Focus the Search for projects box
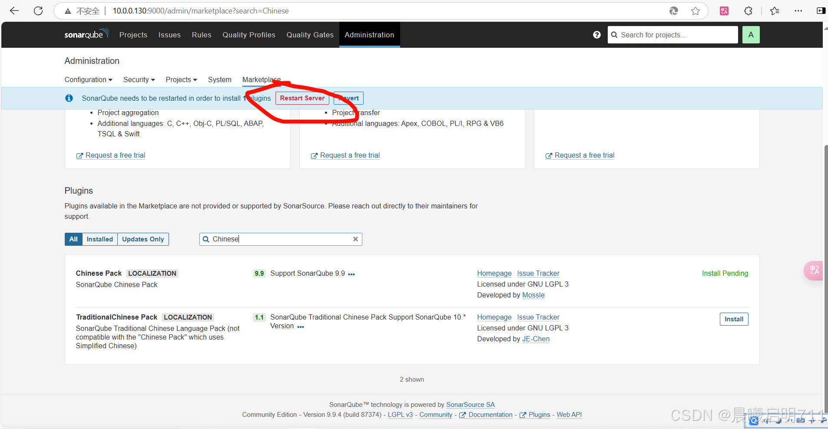This screenshot has height=429, width=828. point(672,35)
